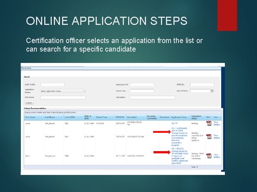Focus the First Name search field
This screenshot has width=257, height=192.
[63, 97]
